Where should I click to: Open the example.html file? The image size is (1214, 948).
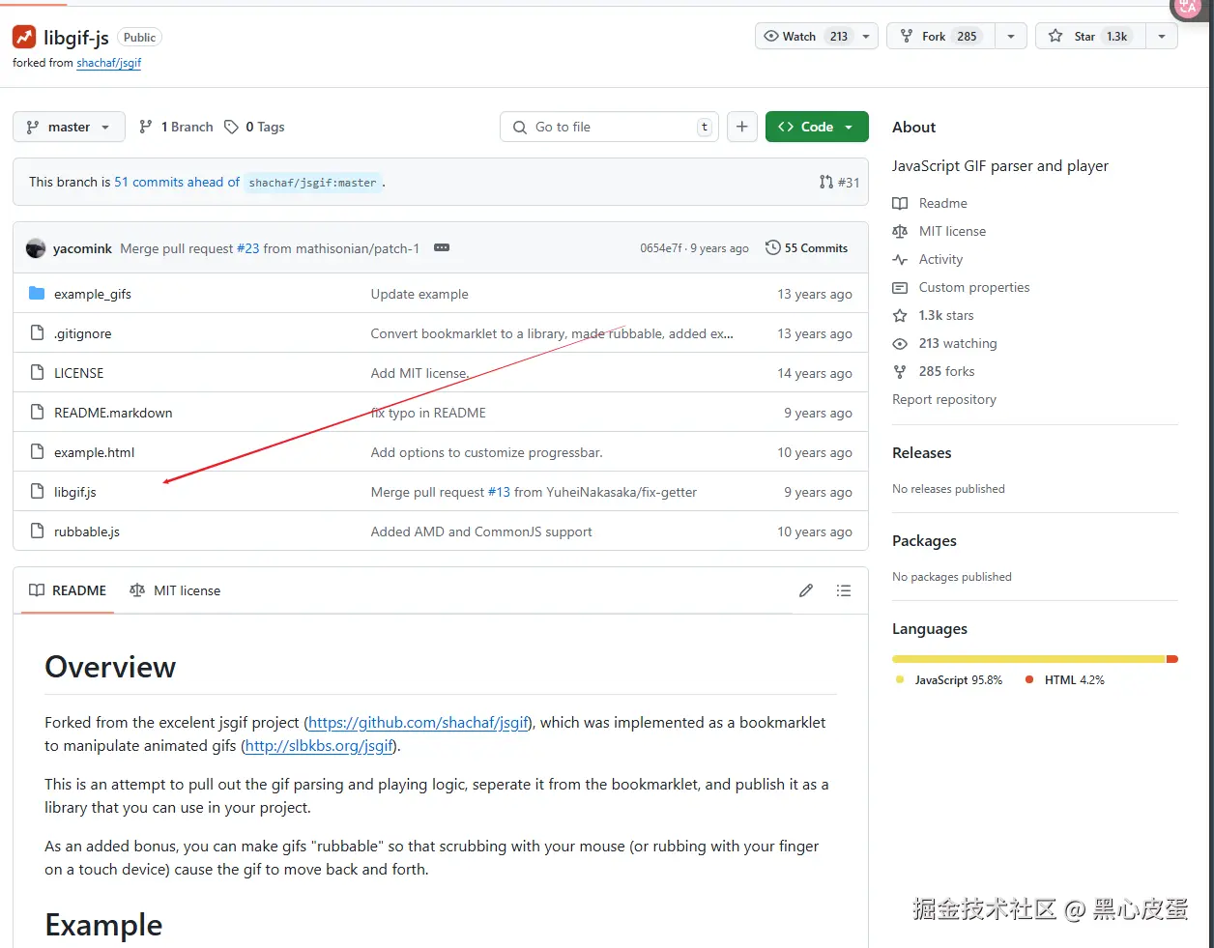coord(94,452)
